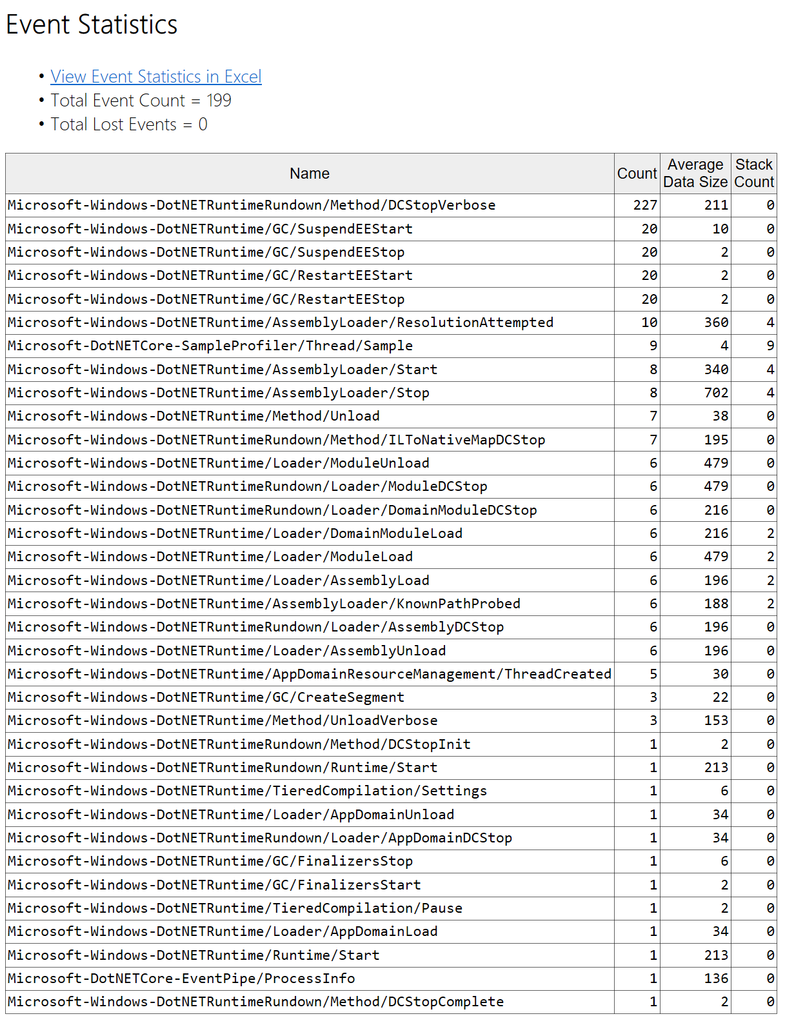
Task: Click the GC/SuspendEEStop row name
Action: [206, 252]
